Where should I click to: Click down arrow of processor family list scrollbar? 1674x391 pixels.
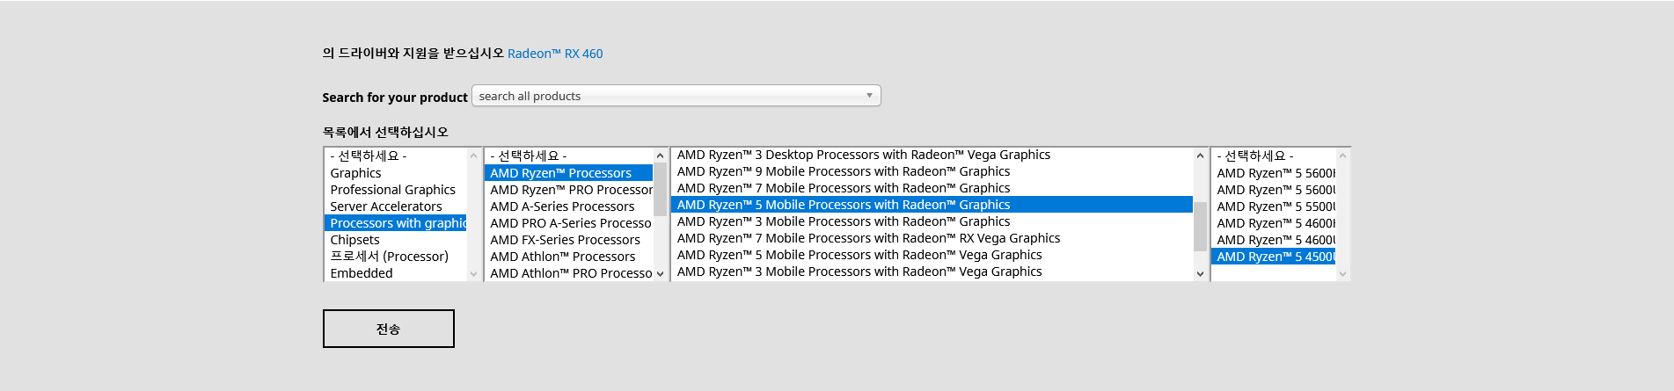tap(661, 274)
